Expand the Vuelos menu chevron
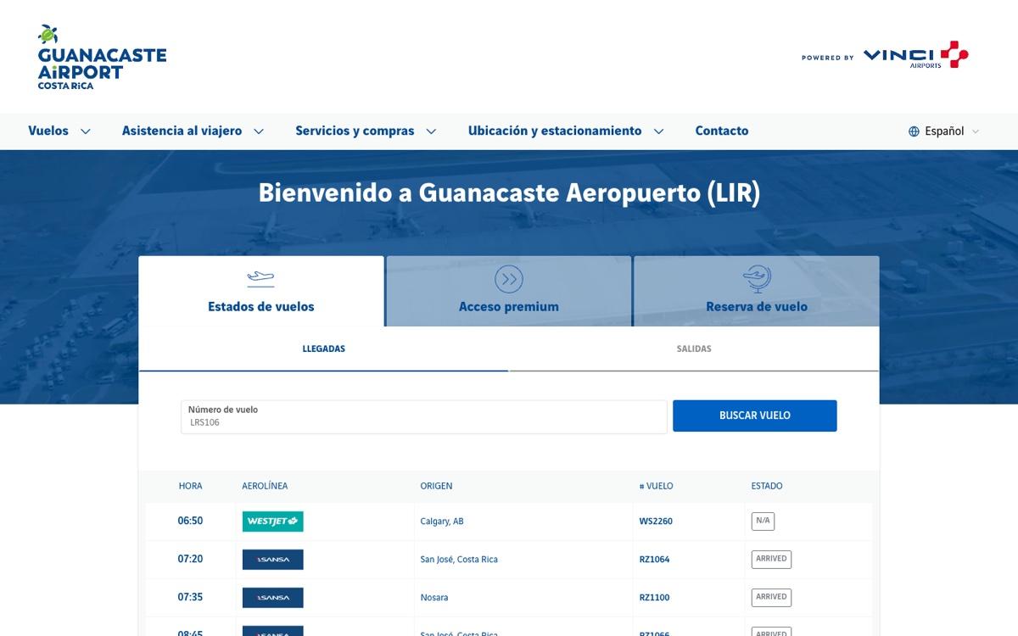Image resolution: width=1018 pixels, height=636 pixels. coord(85,131)
